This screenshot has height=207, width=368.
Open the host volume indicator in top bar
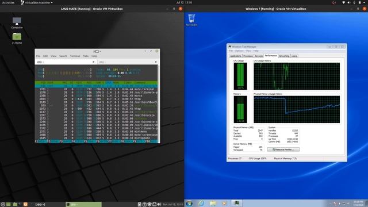coord(349,2)
